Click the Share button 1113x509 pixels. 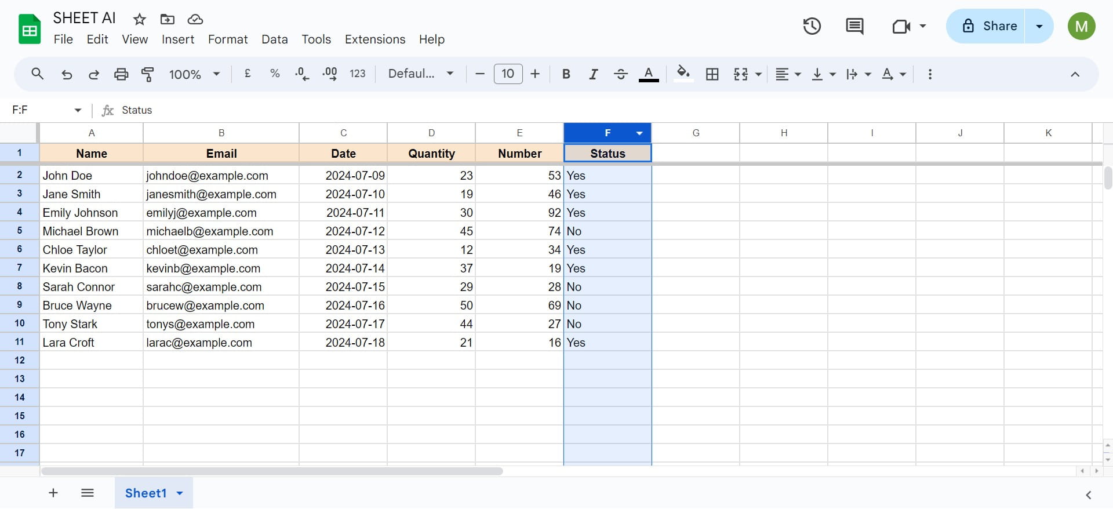[x=990, y=26]
